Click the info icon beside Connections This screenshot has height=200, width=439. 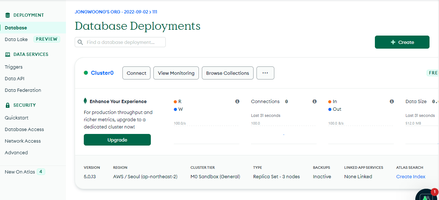[x=314, y=102]
